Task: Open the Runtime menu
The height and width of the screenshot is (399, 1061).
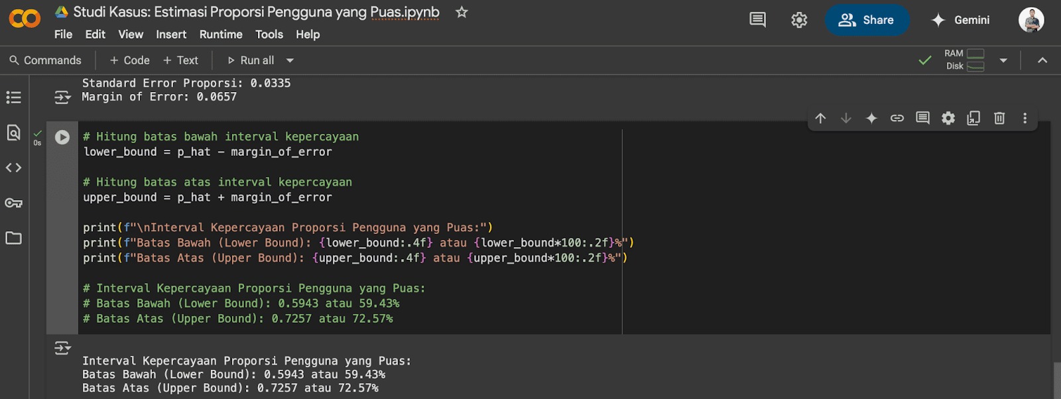Action: coord(221,34)
